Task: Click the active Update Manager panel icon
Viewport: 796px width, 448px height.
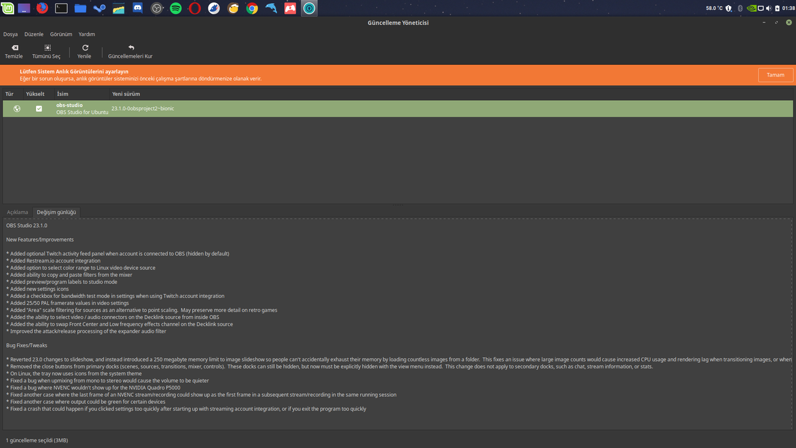Action: pos(309,8)
